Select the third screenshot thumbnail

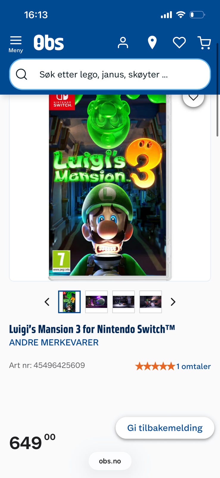pos(124,302)
